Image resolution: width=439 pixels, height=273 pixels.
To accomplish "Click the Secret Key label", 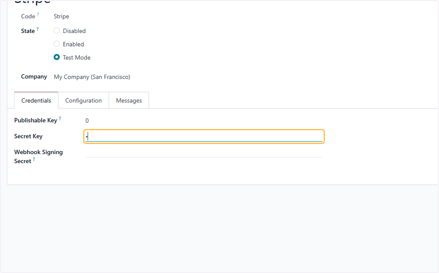I will (x=28, y=136).
